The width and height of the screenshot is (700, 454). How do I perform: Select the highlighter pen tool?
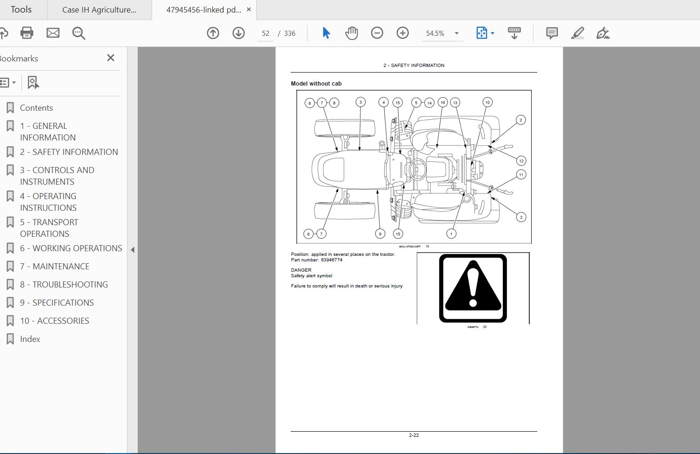[577, 33]
